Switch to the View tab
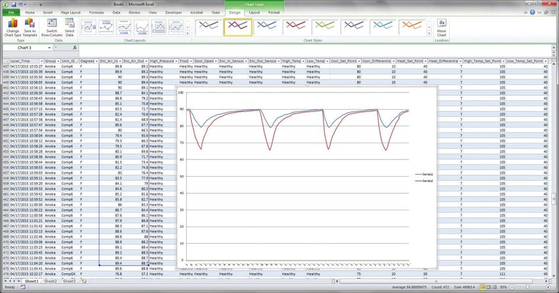The image size is (559, 293). [x=153, y=12]
